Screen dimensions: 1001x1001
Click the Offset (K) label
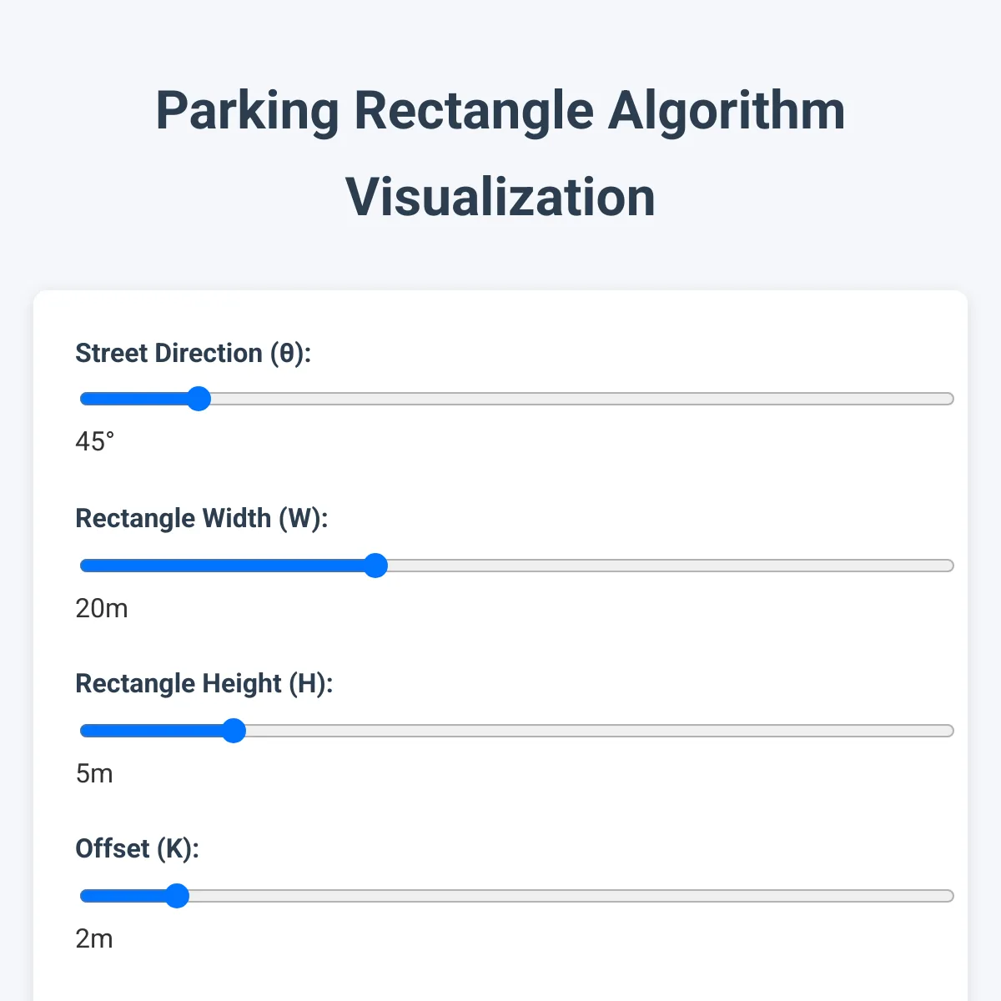click(x=138, y=848)
